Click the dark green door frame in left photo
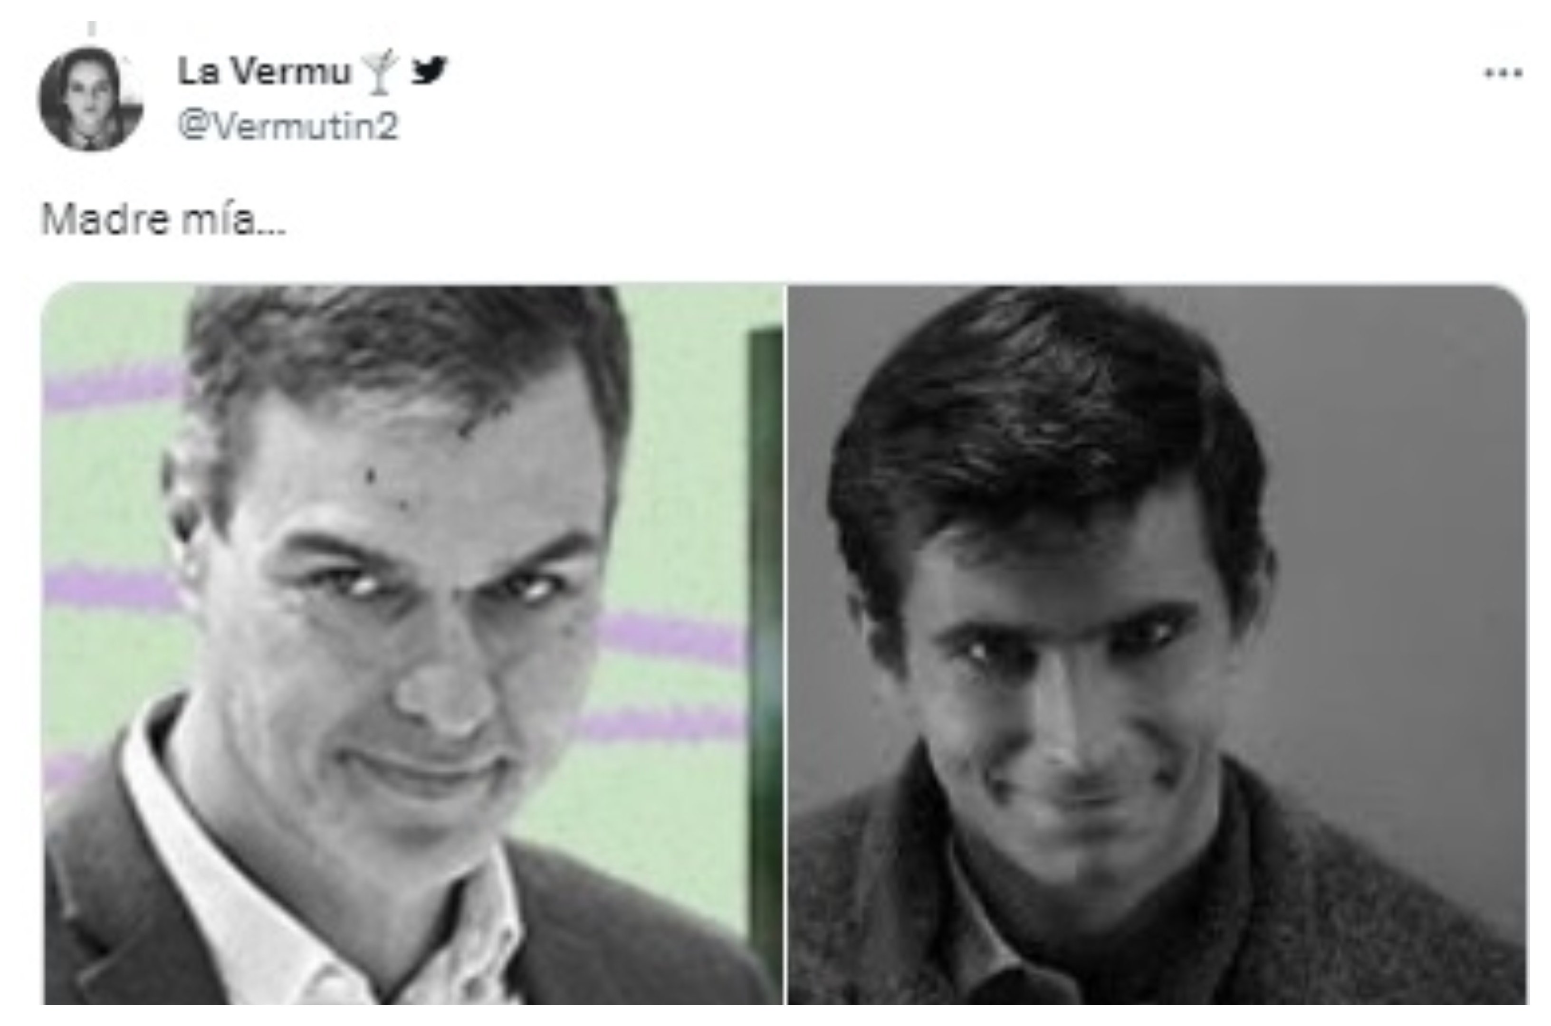This screenshot has width=1551, height=1026. [765, 655]
